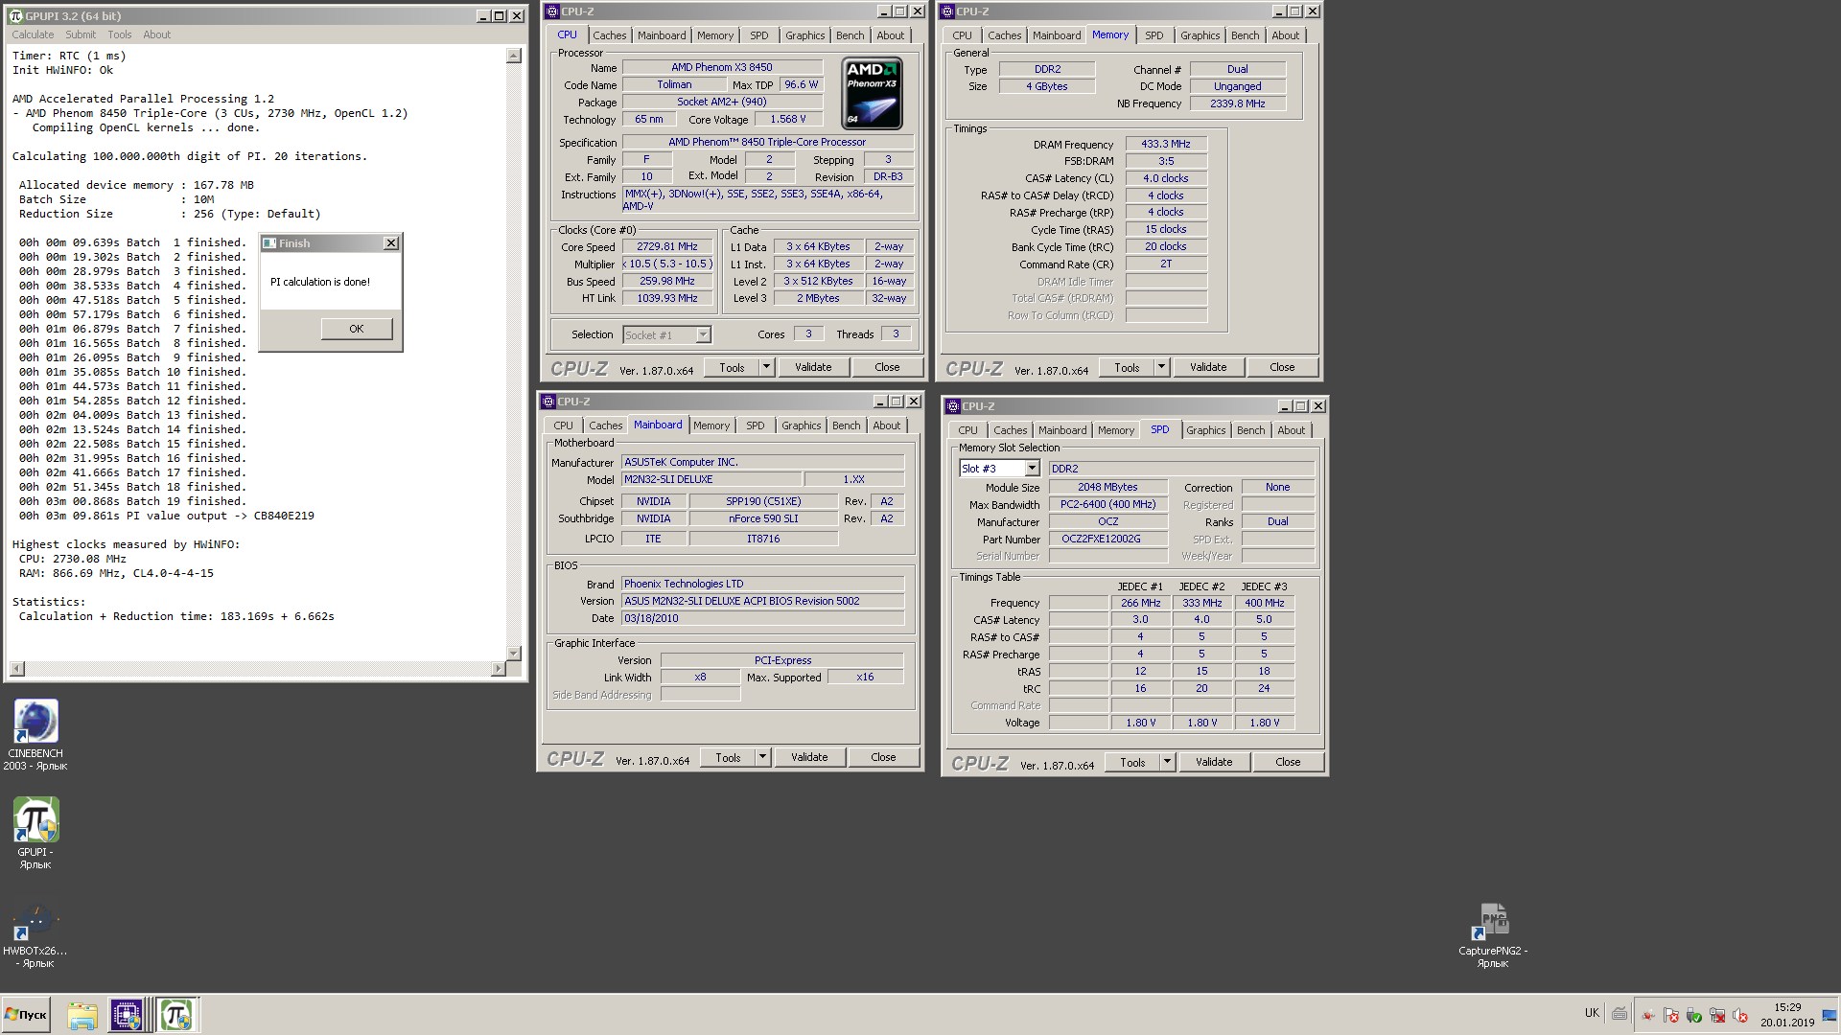1841x1035 pixels.
Task: Switch to Bench tab in CPU-Z CPU window
Action: click(x=850, y=35)
